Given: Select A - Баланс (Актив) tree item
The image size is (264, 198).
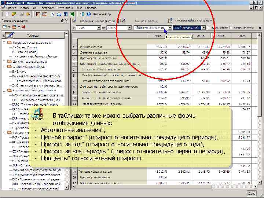Looking at the screenshot, I should 25,47.
